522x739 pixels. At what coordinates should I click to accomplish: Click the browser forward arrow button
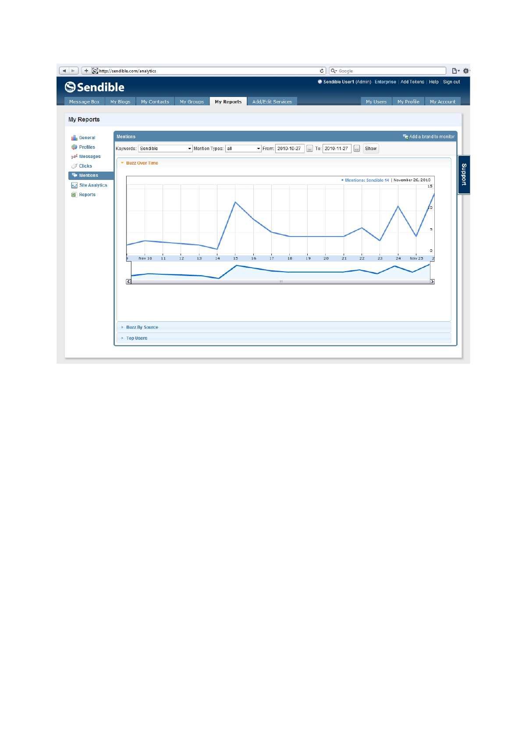pyautogui.click(x=74, y=71)
